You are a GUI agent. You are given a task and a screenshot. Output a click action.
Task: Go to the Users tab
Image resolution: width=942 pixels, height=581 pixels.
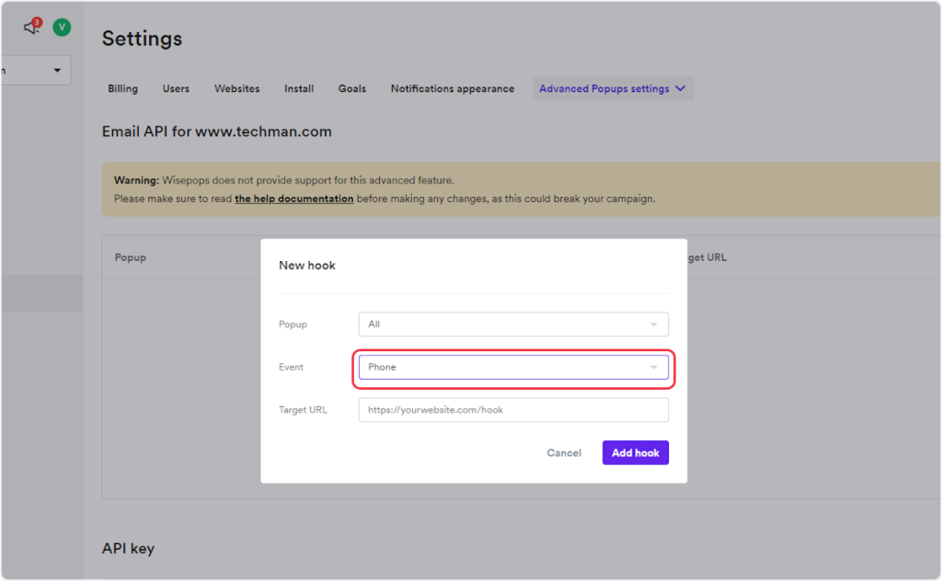click(x=176, y=89)
